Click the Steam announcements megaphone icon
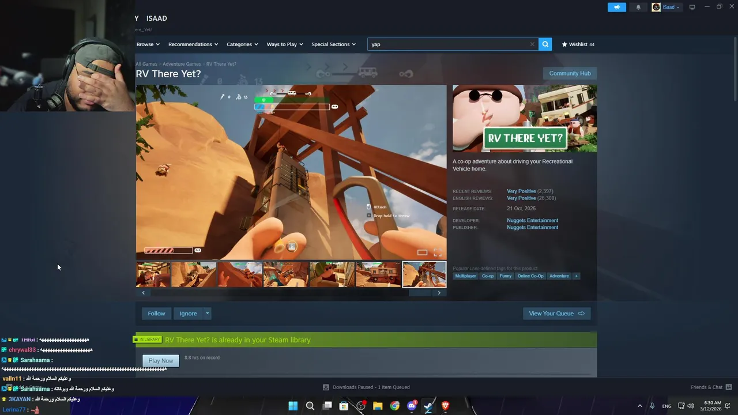The image size is (738, 415). click(x=616, y=7)
